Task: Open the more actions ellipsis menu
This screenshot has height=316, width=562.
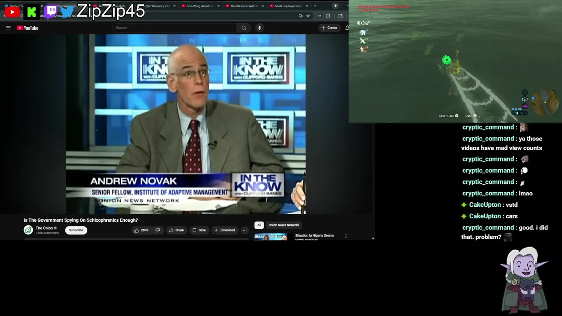Action: (245, 230)
